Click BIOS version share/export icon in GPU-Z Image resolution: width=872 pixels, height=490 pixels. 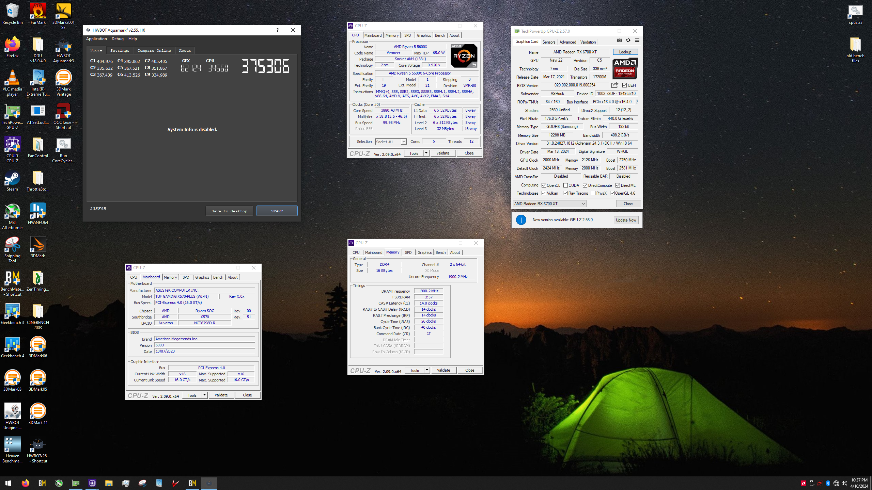(x=614, y=85)
